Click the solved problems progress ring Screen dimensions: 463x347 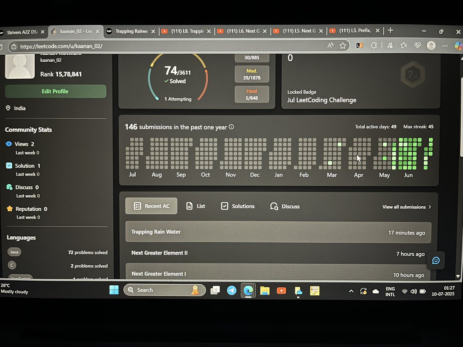click(x=178, y=77)
